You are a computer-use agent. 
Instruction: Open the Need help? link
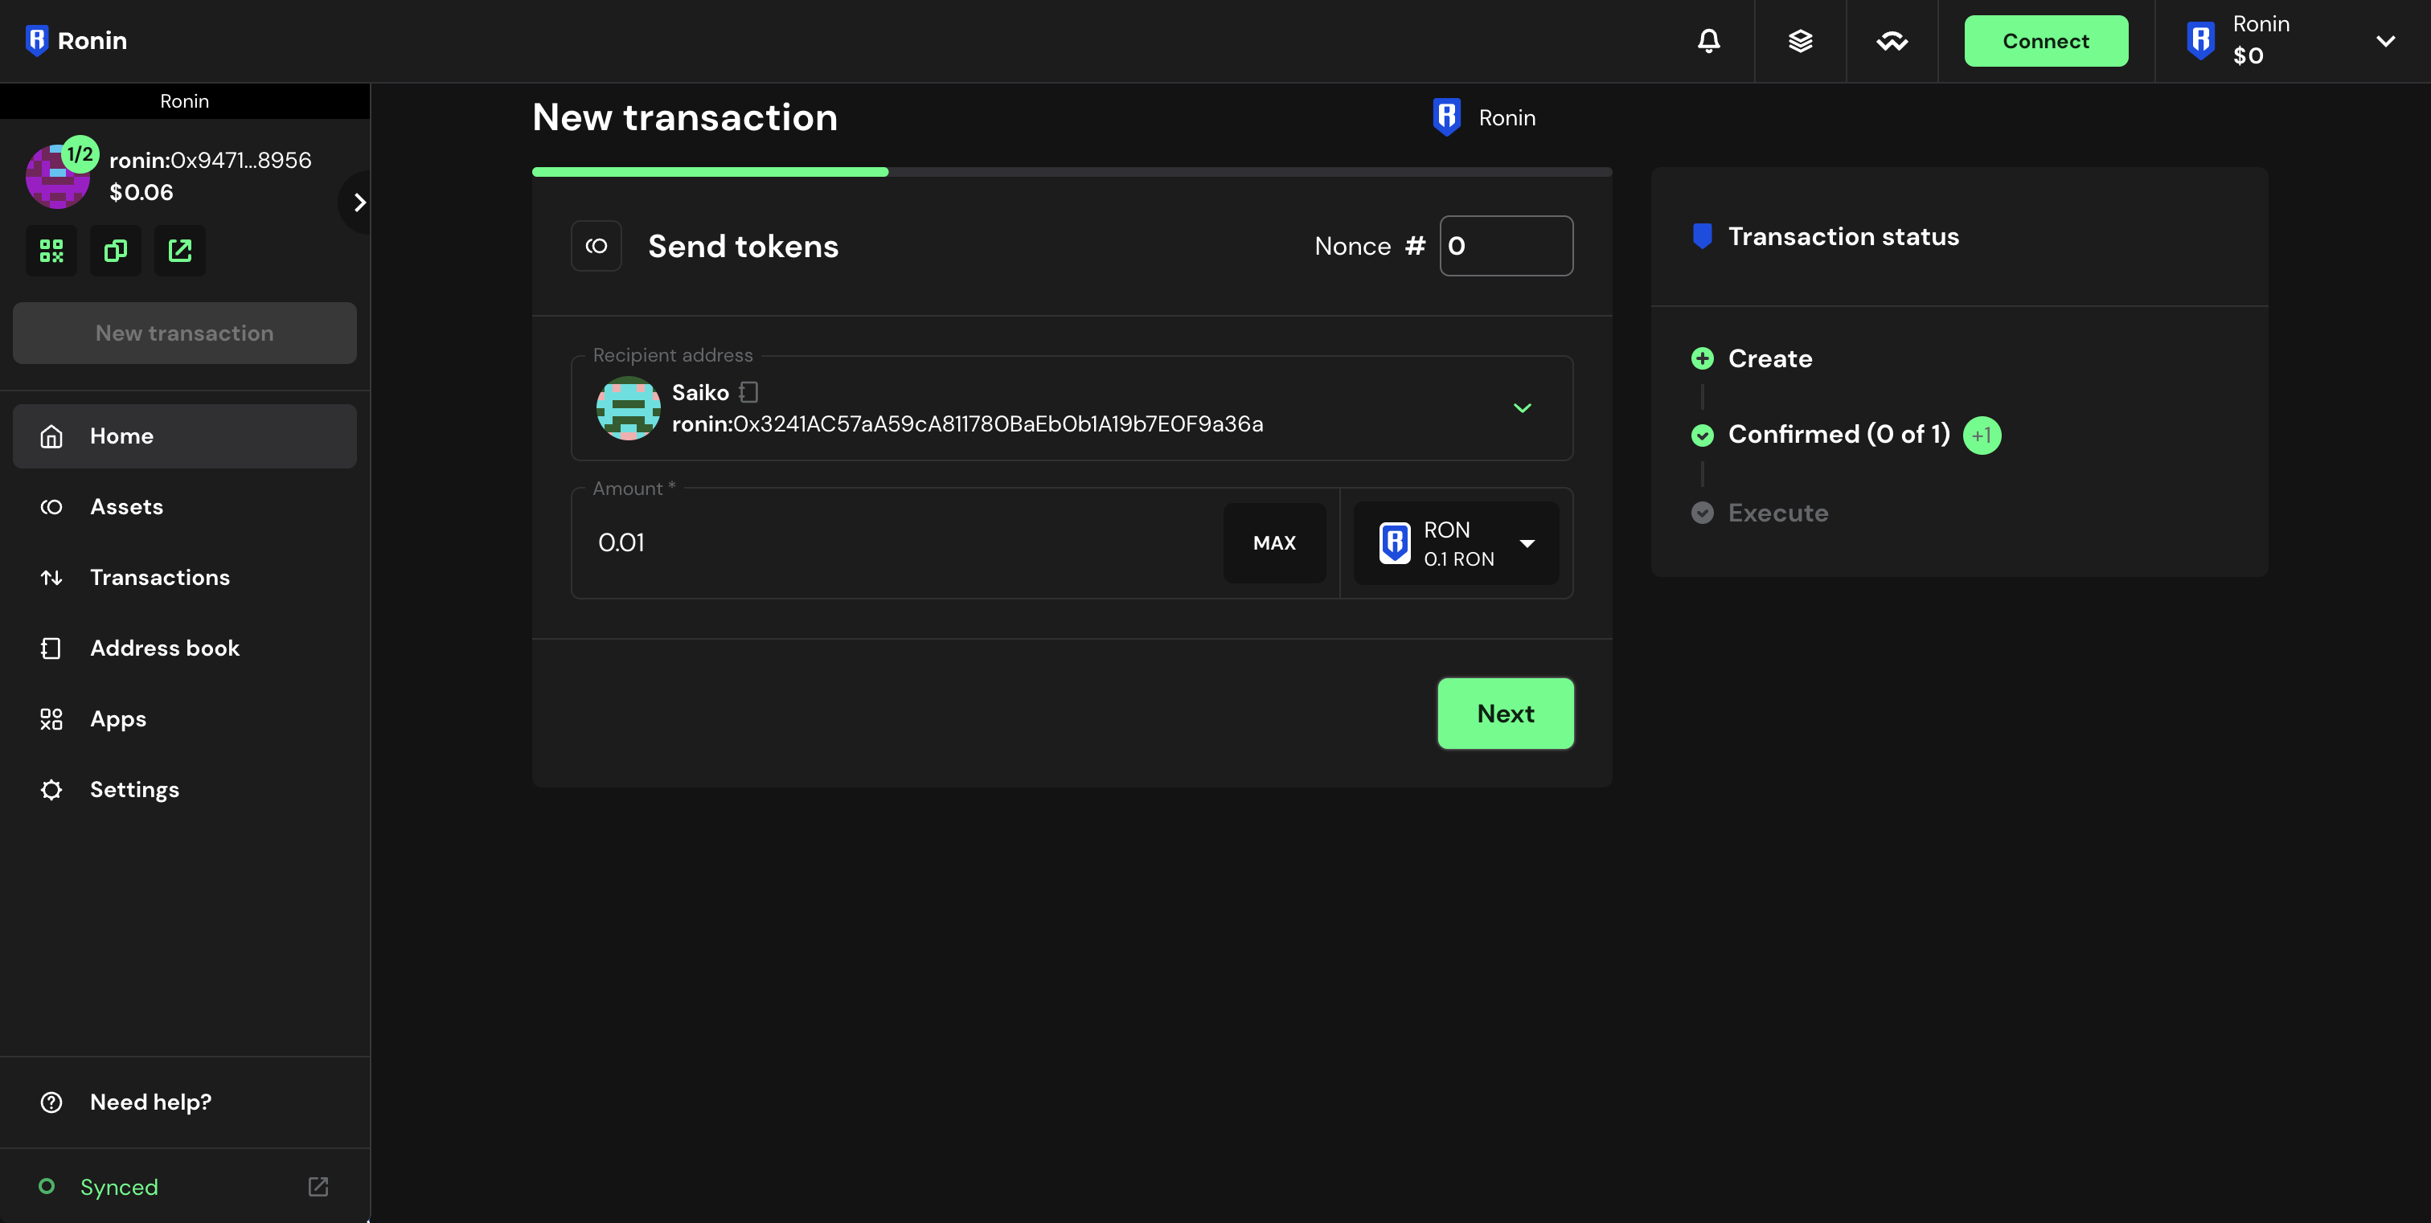(185, 1102)
